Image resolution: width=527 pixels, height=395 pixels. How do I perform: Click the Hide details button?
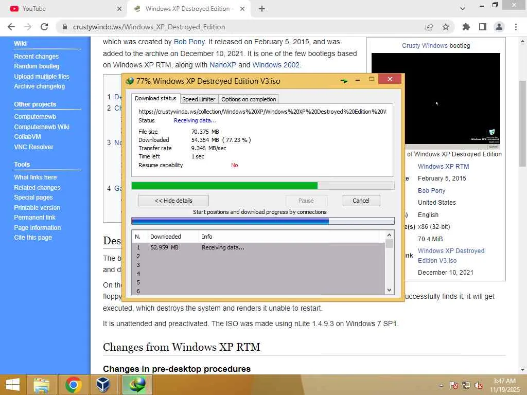coord(173,201)
